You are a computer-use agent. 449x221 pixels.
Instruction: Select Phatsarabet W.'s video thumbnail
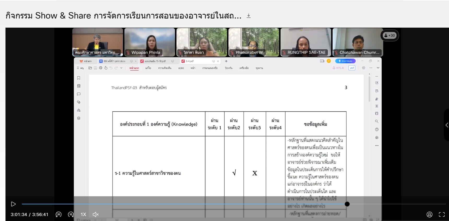pyautogui.click(x=254, y=42)
